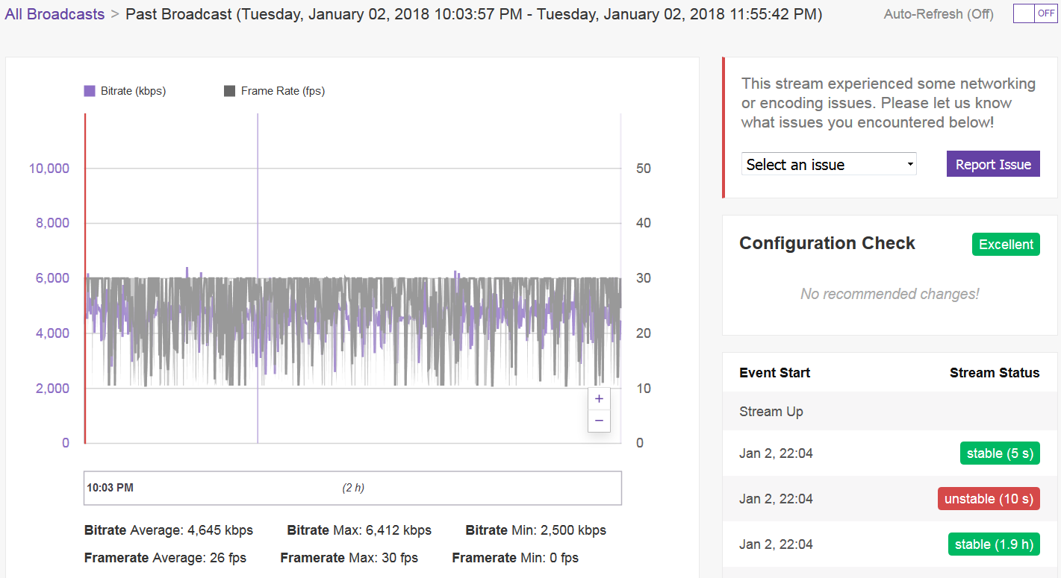Toggle the Frame Rate (fps) legend swatch
Image resolution: width=1061 pixels, height=578 pixels.
click(230, 91)
